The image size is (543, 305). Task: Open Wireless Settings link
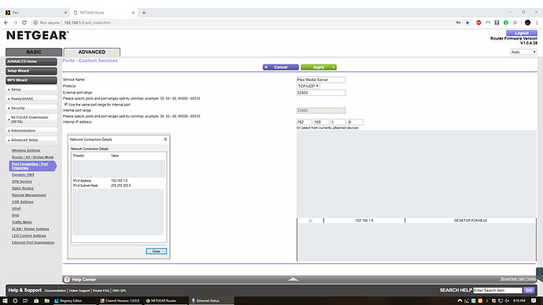[26, 150]
